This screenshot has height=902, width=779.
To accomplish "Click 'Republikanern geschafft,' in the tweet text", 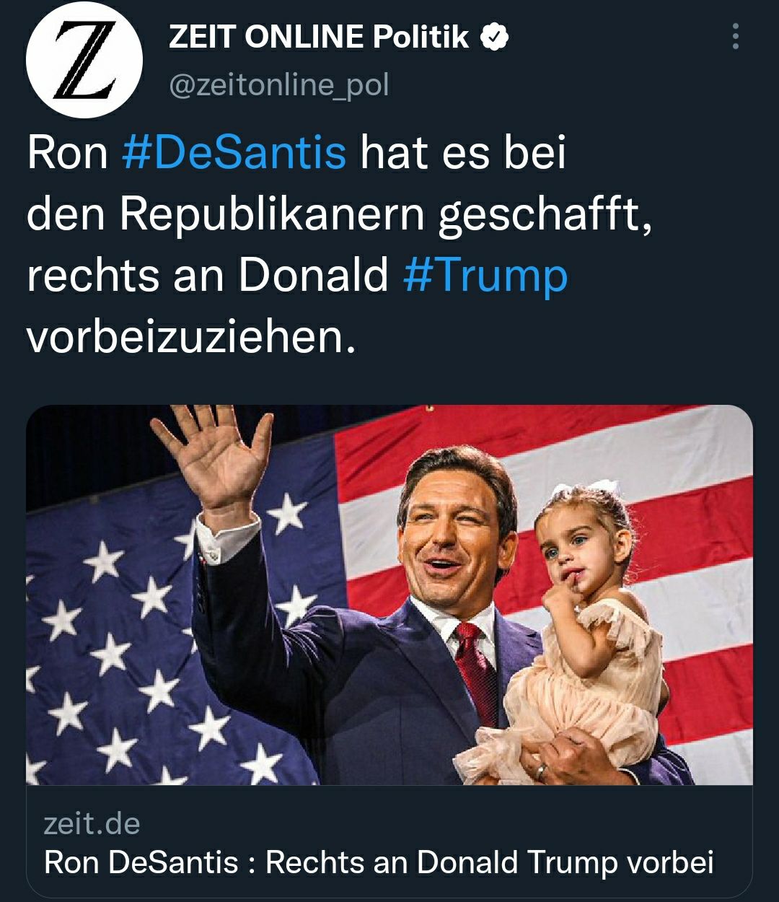I will [x=386, y=214].
